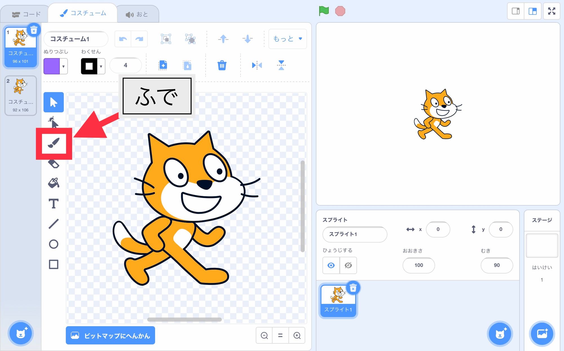The height and width of the screenshot is (351, 564).
Task: Flip the costume horizontally
Action: 257,65
